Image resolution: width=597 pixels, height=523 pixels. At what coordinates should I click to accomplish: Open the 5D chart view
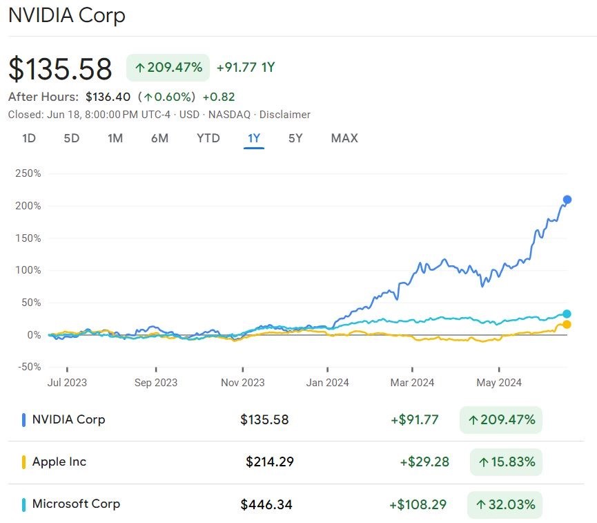point(70,138)
